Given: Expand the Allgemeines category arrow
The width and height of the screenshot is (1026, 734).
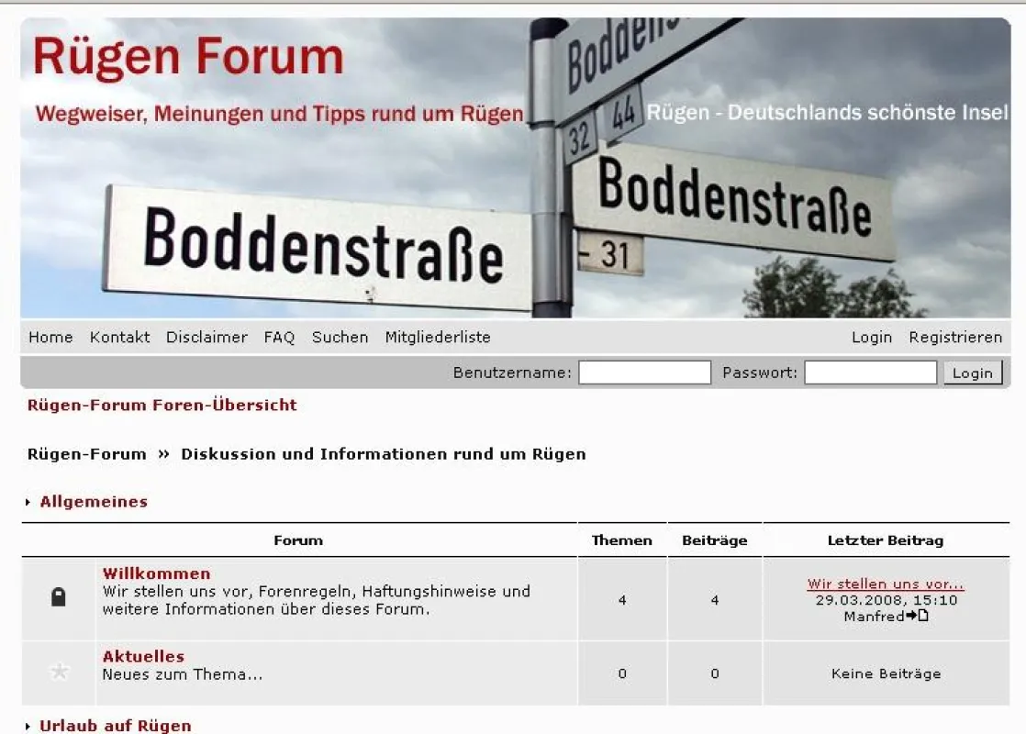Looking at the screenshot, I should coord(28,502).
